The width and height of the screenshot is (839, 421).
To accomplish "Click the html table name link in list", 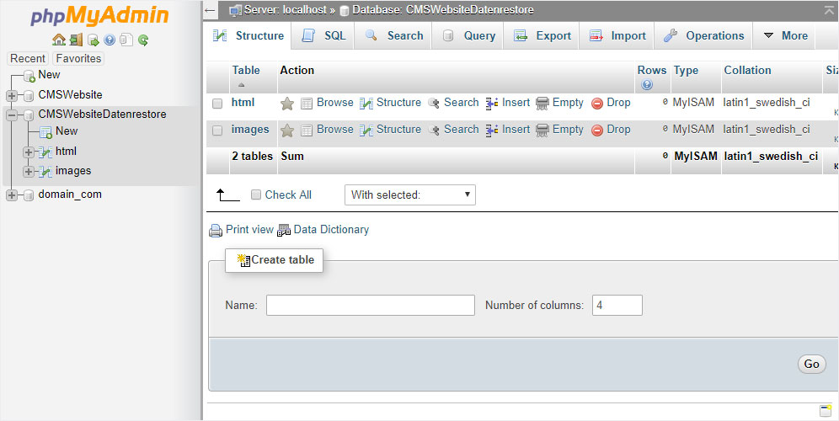I will point(243,102).
